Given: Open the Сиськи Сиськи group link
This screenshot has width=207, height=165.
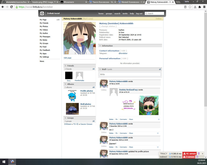Looking at the screenshot, I should [86, 124].
